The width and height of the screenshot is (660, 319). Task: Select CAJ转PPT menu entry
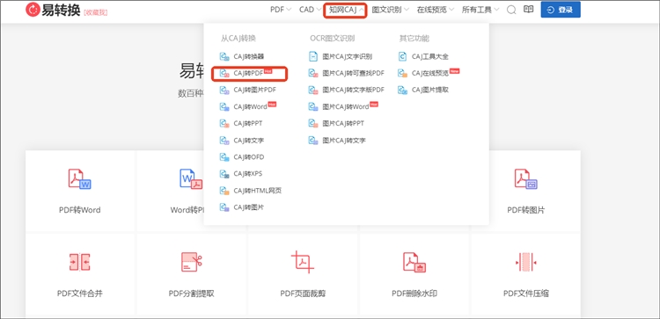click(241, 124)
